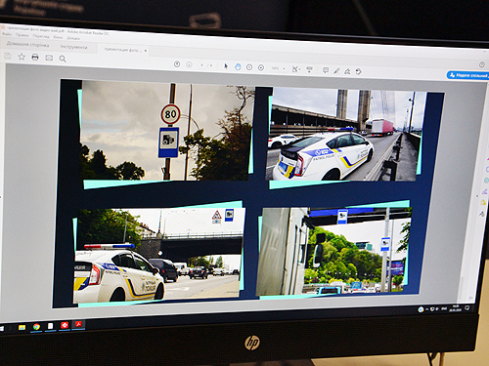
Task: Click the star bookmark icon
Action: pyautogui.click(x=22, y=57)
